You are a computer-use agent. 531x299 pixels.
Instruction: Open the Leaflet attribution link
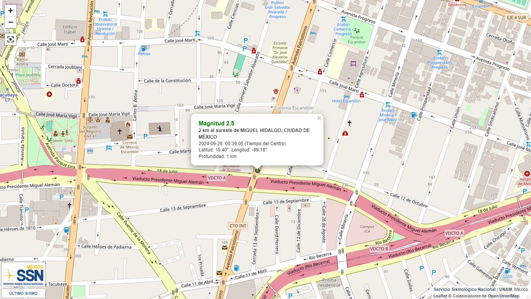pyautogui.click(x=440, y=295)
